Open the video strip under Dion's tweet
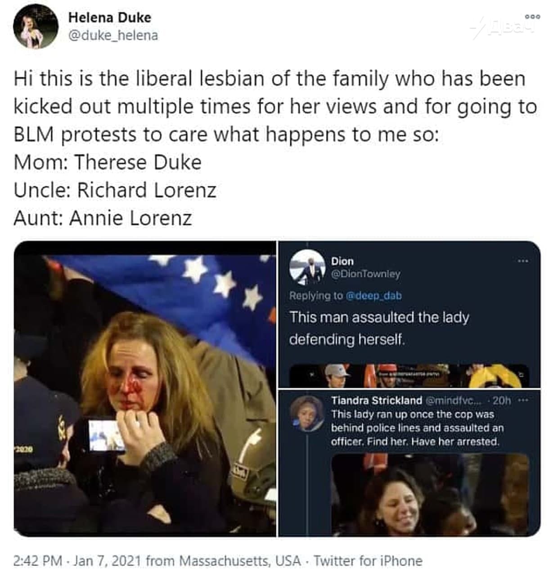The height and width of the screenshot is (576, 549). (x=409, y=376)
